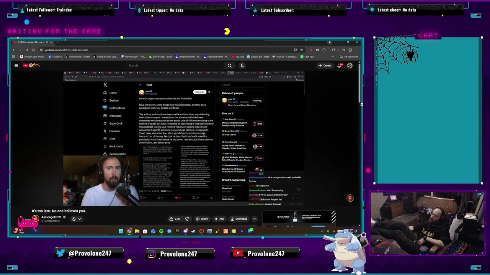This screenshot has width=490, height=275.
Task: Go back using the browser back arrow
Action: pos(14,50)
